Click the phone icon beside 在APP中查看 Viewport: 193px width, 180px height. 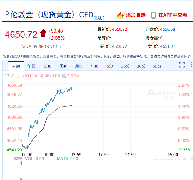pyautogui.click(x=153, y=15)
